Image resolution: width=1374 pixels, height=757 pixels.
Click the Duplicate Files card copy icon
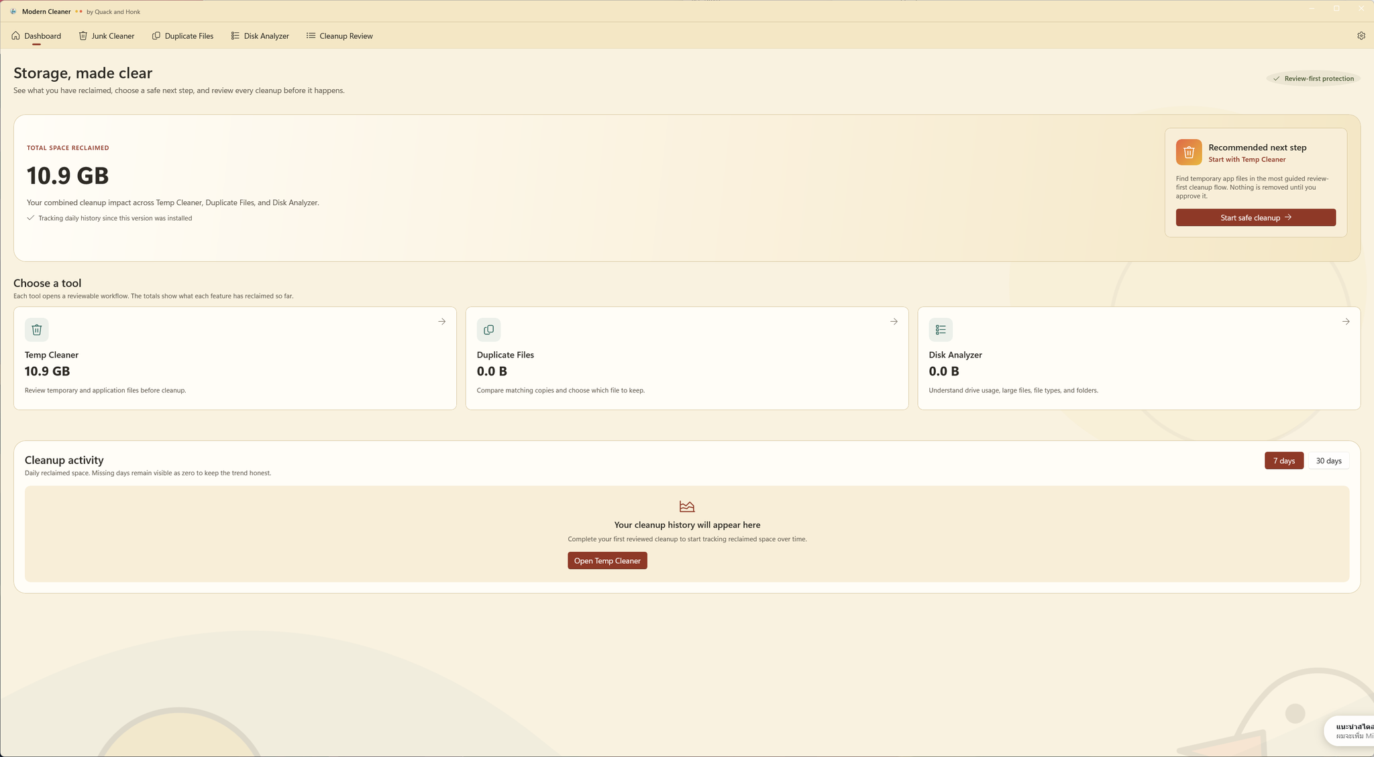point(488,329)
